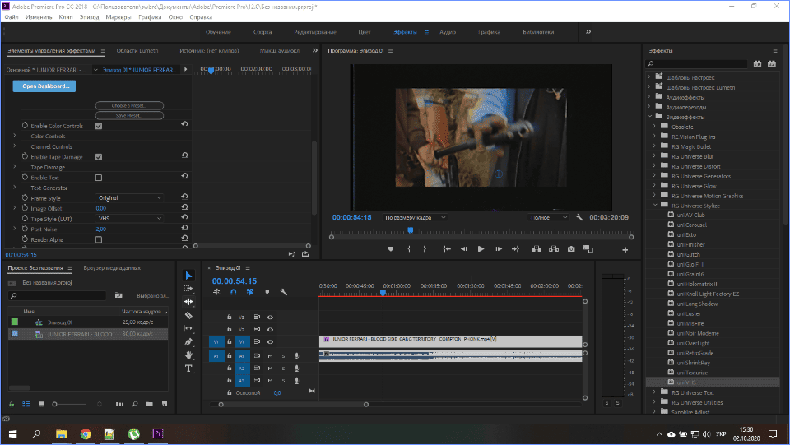Click the Lift button in program monitor
The width and height of the screenshot is (790, 445).
coord(536,249)
